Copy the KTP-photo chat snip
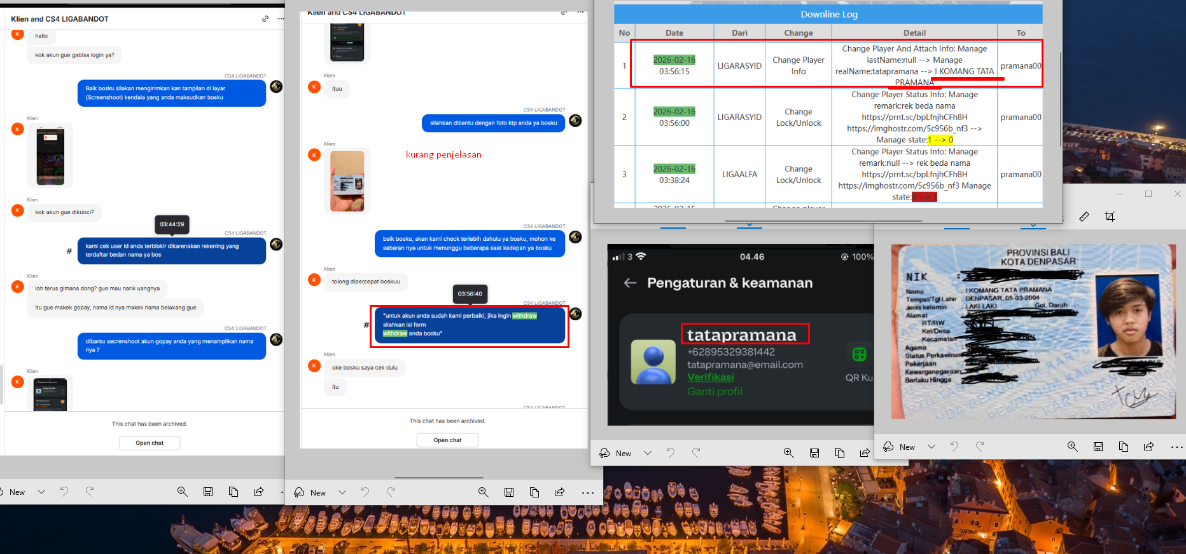 [x=534, y=492]
